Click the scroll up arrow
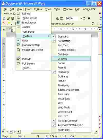The image size is (103, 139). point(100,29)
